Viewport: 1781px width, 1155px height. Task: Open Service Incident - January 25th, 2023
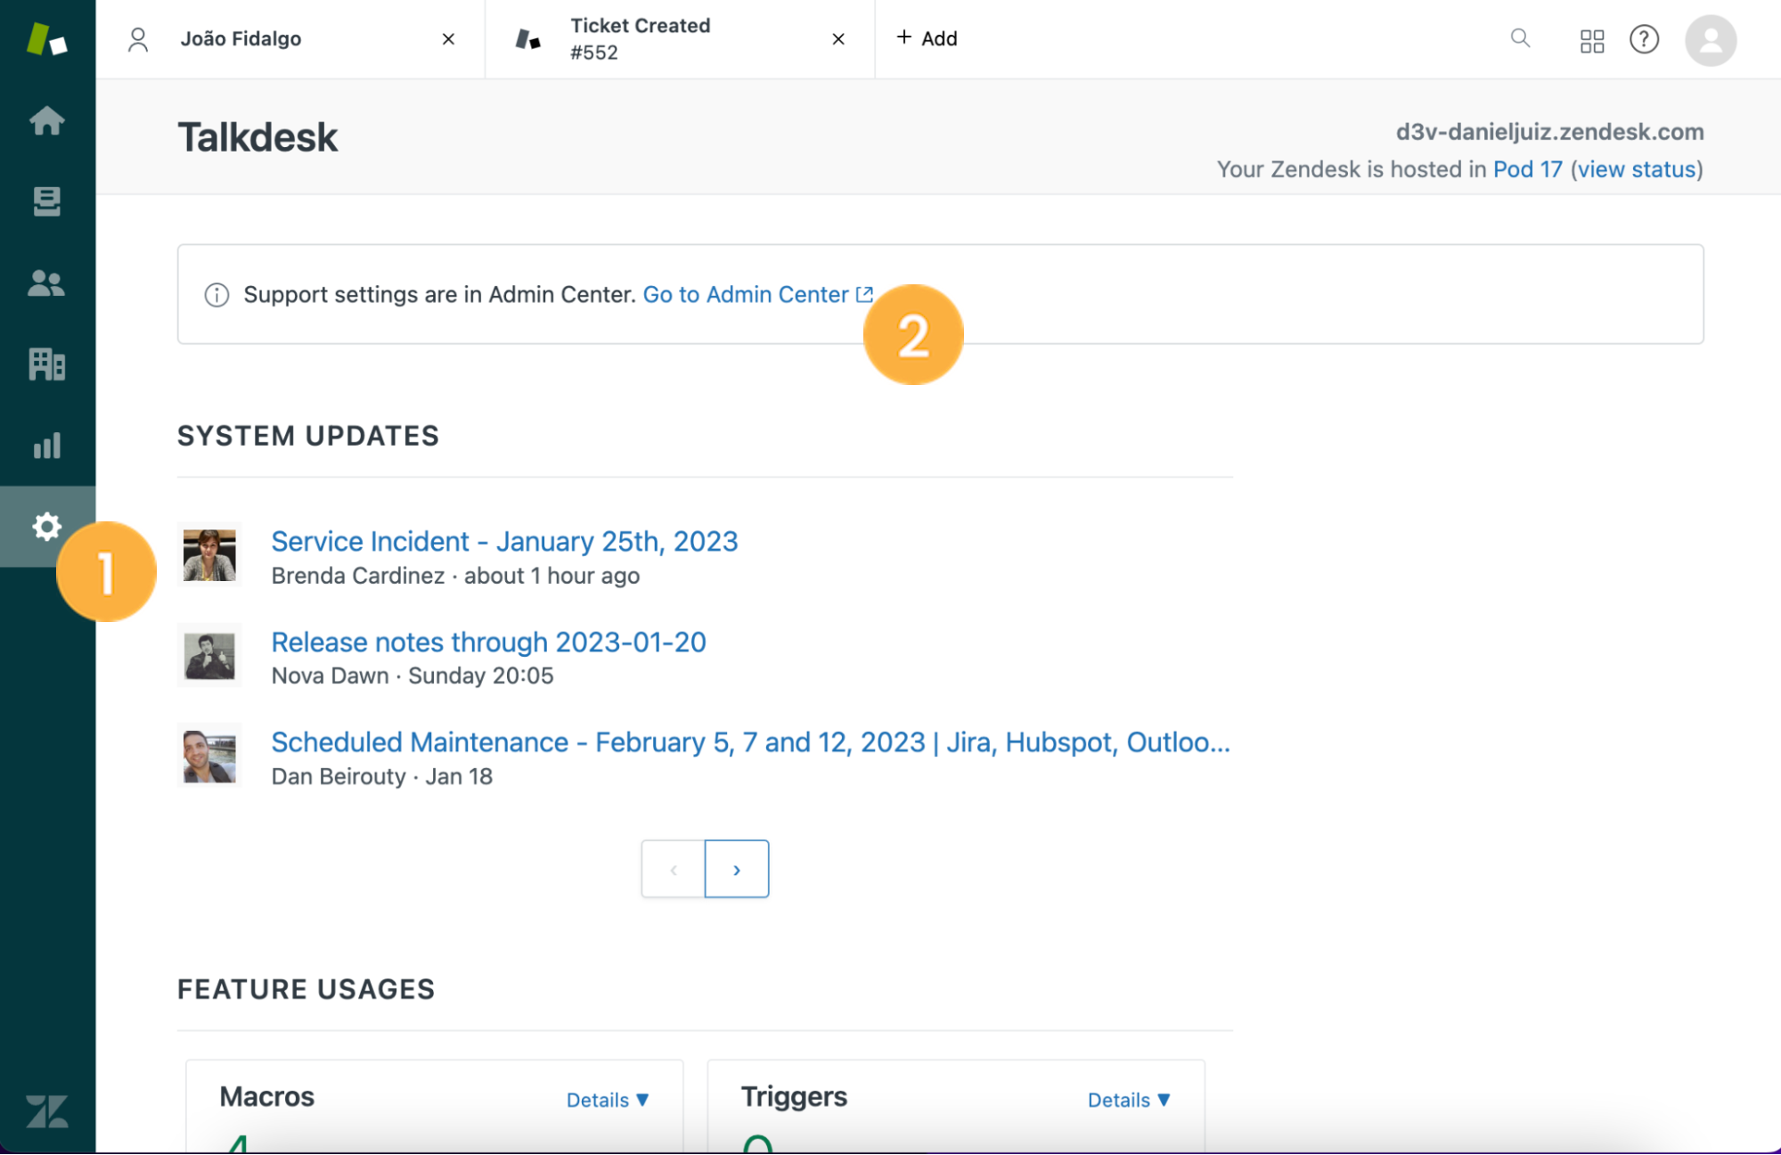504,541
